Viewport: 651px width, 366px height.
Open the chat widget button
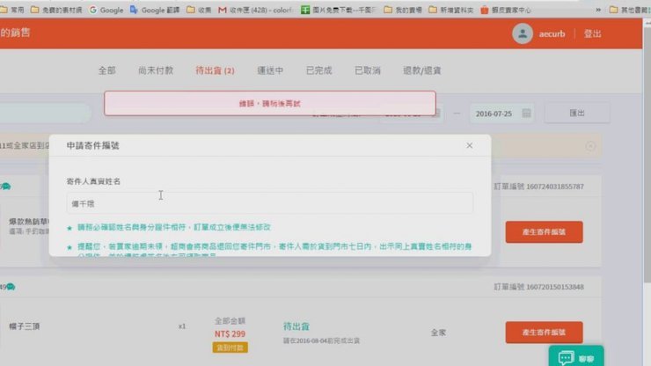[x=576, y=357]
